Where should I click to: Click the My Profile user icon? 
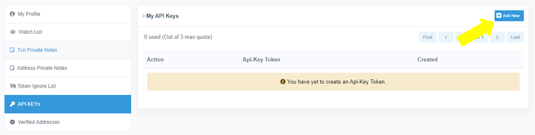[x=12, y=14]
